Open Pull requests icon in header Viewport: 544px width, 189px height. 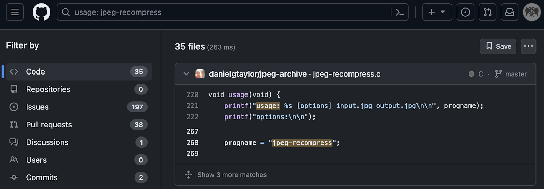point(487,12)
